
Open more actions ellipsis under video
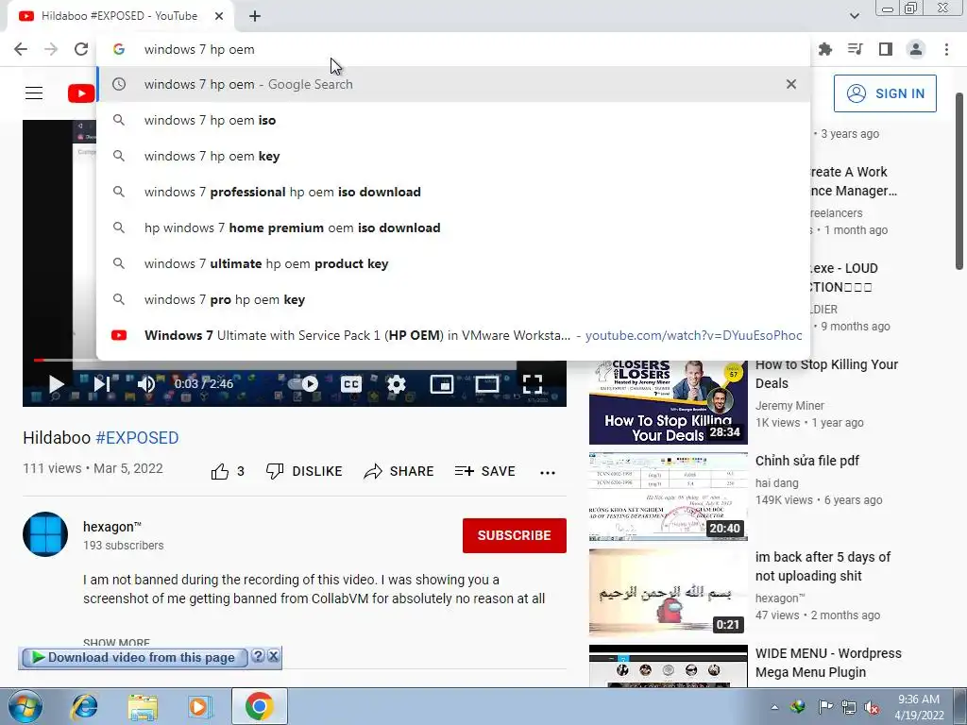[548, 473]
